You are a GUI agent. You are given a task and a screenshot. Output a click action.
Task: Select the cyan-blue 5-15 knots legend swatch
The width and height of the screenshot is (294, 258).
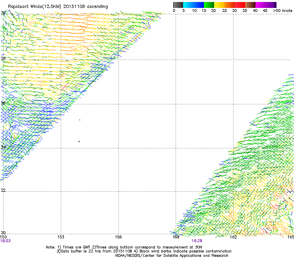click(x=193, y=5)
